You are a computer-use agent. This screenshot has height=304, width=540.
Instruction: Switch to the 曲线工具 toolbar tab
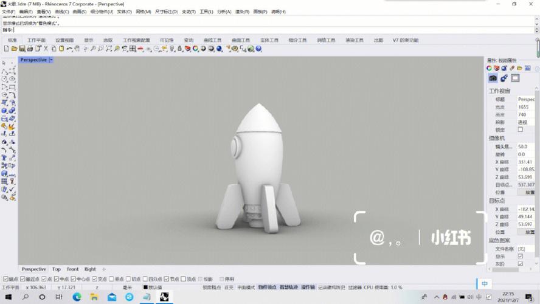point(212,40)
